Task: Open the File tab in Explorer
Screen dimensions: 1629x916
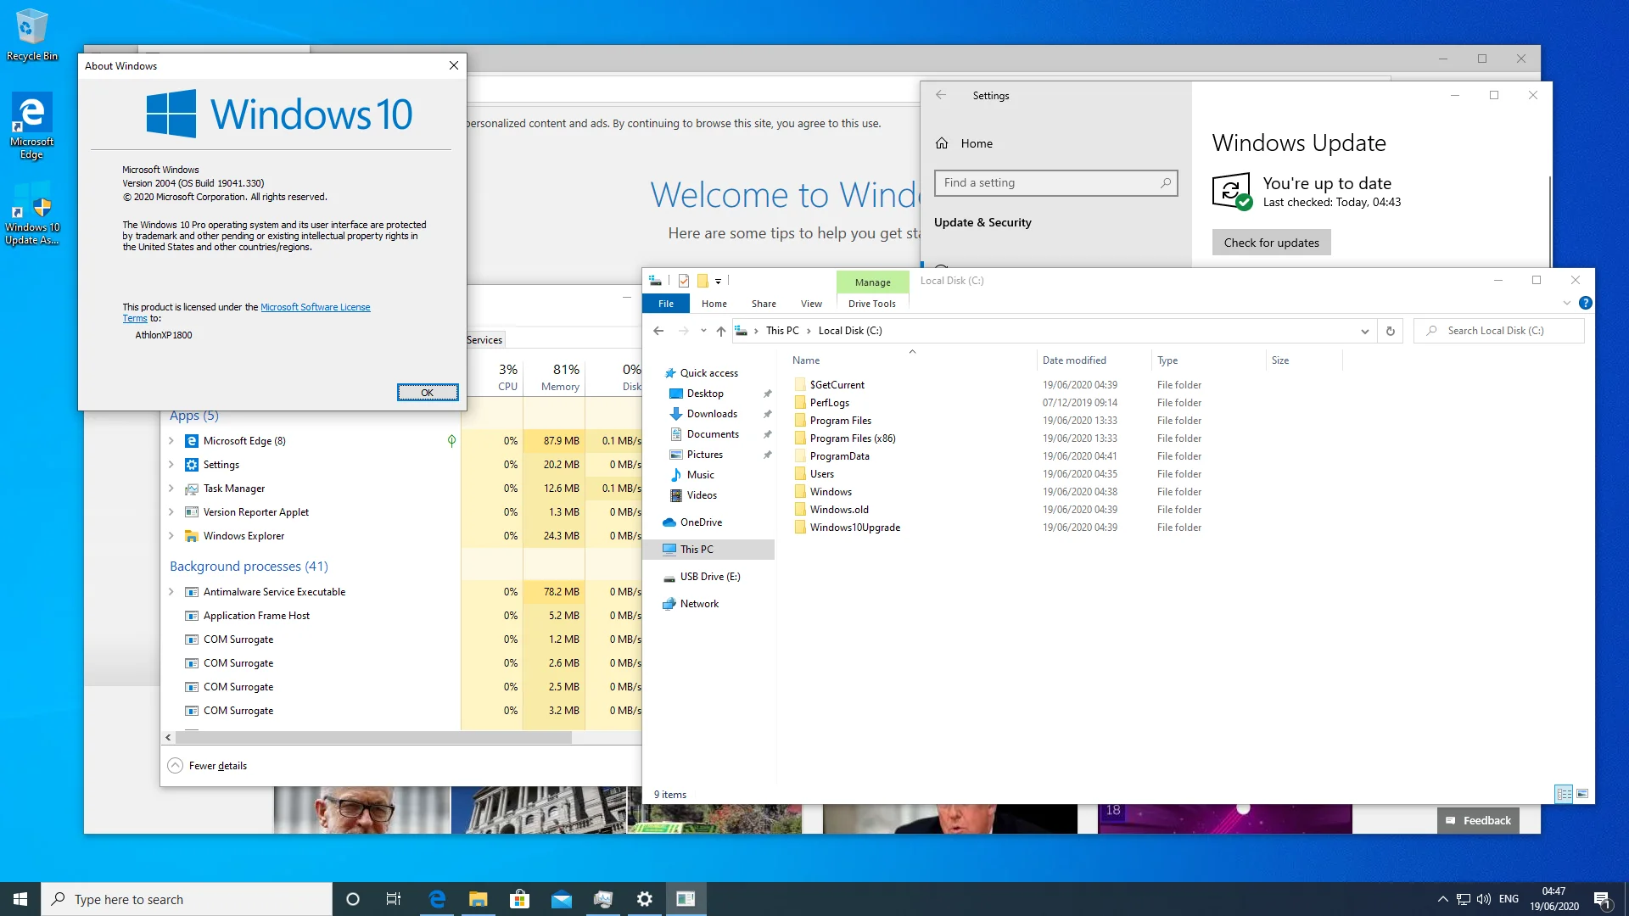Action: pyautogui.click(x=666, y=304)
